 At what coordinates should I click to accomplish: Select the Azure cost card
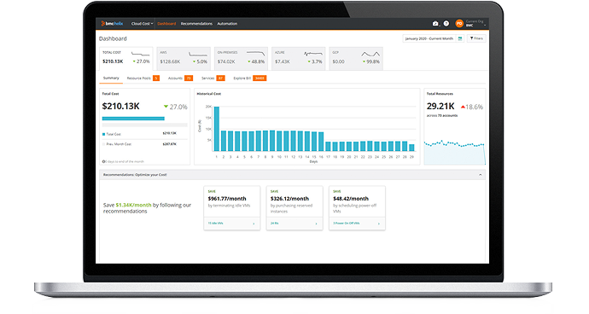299,58
